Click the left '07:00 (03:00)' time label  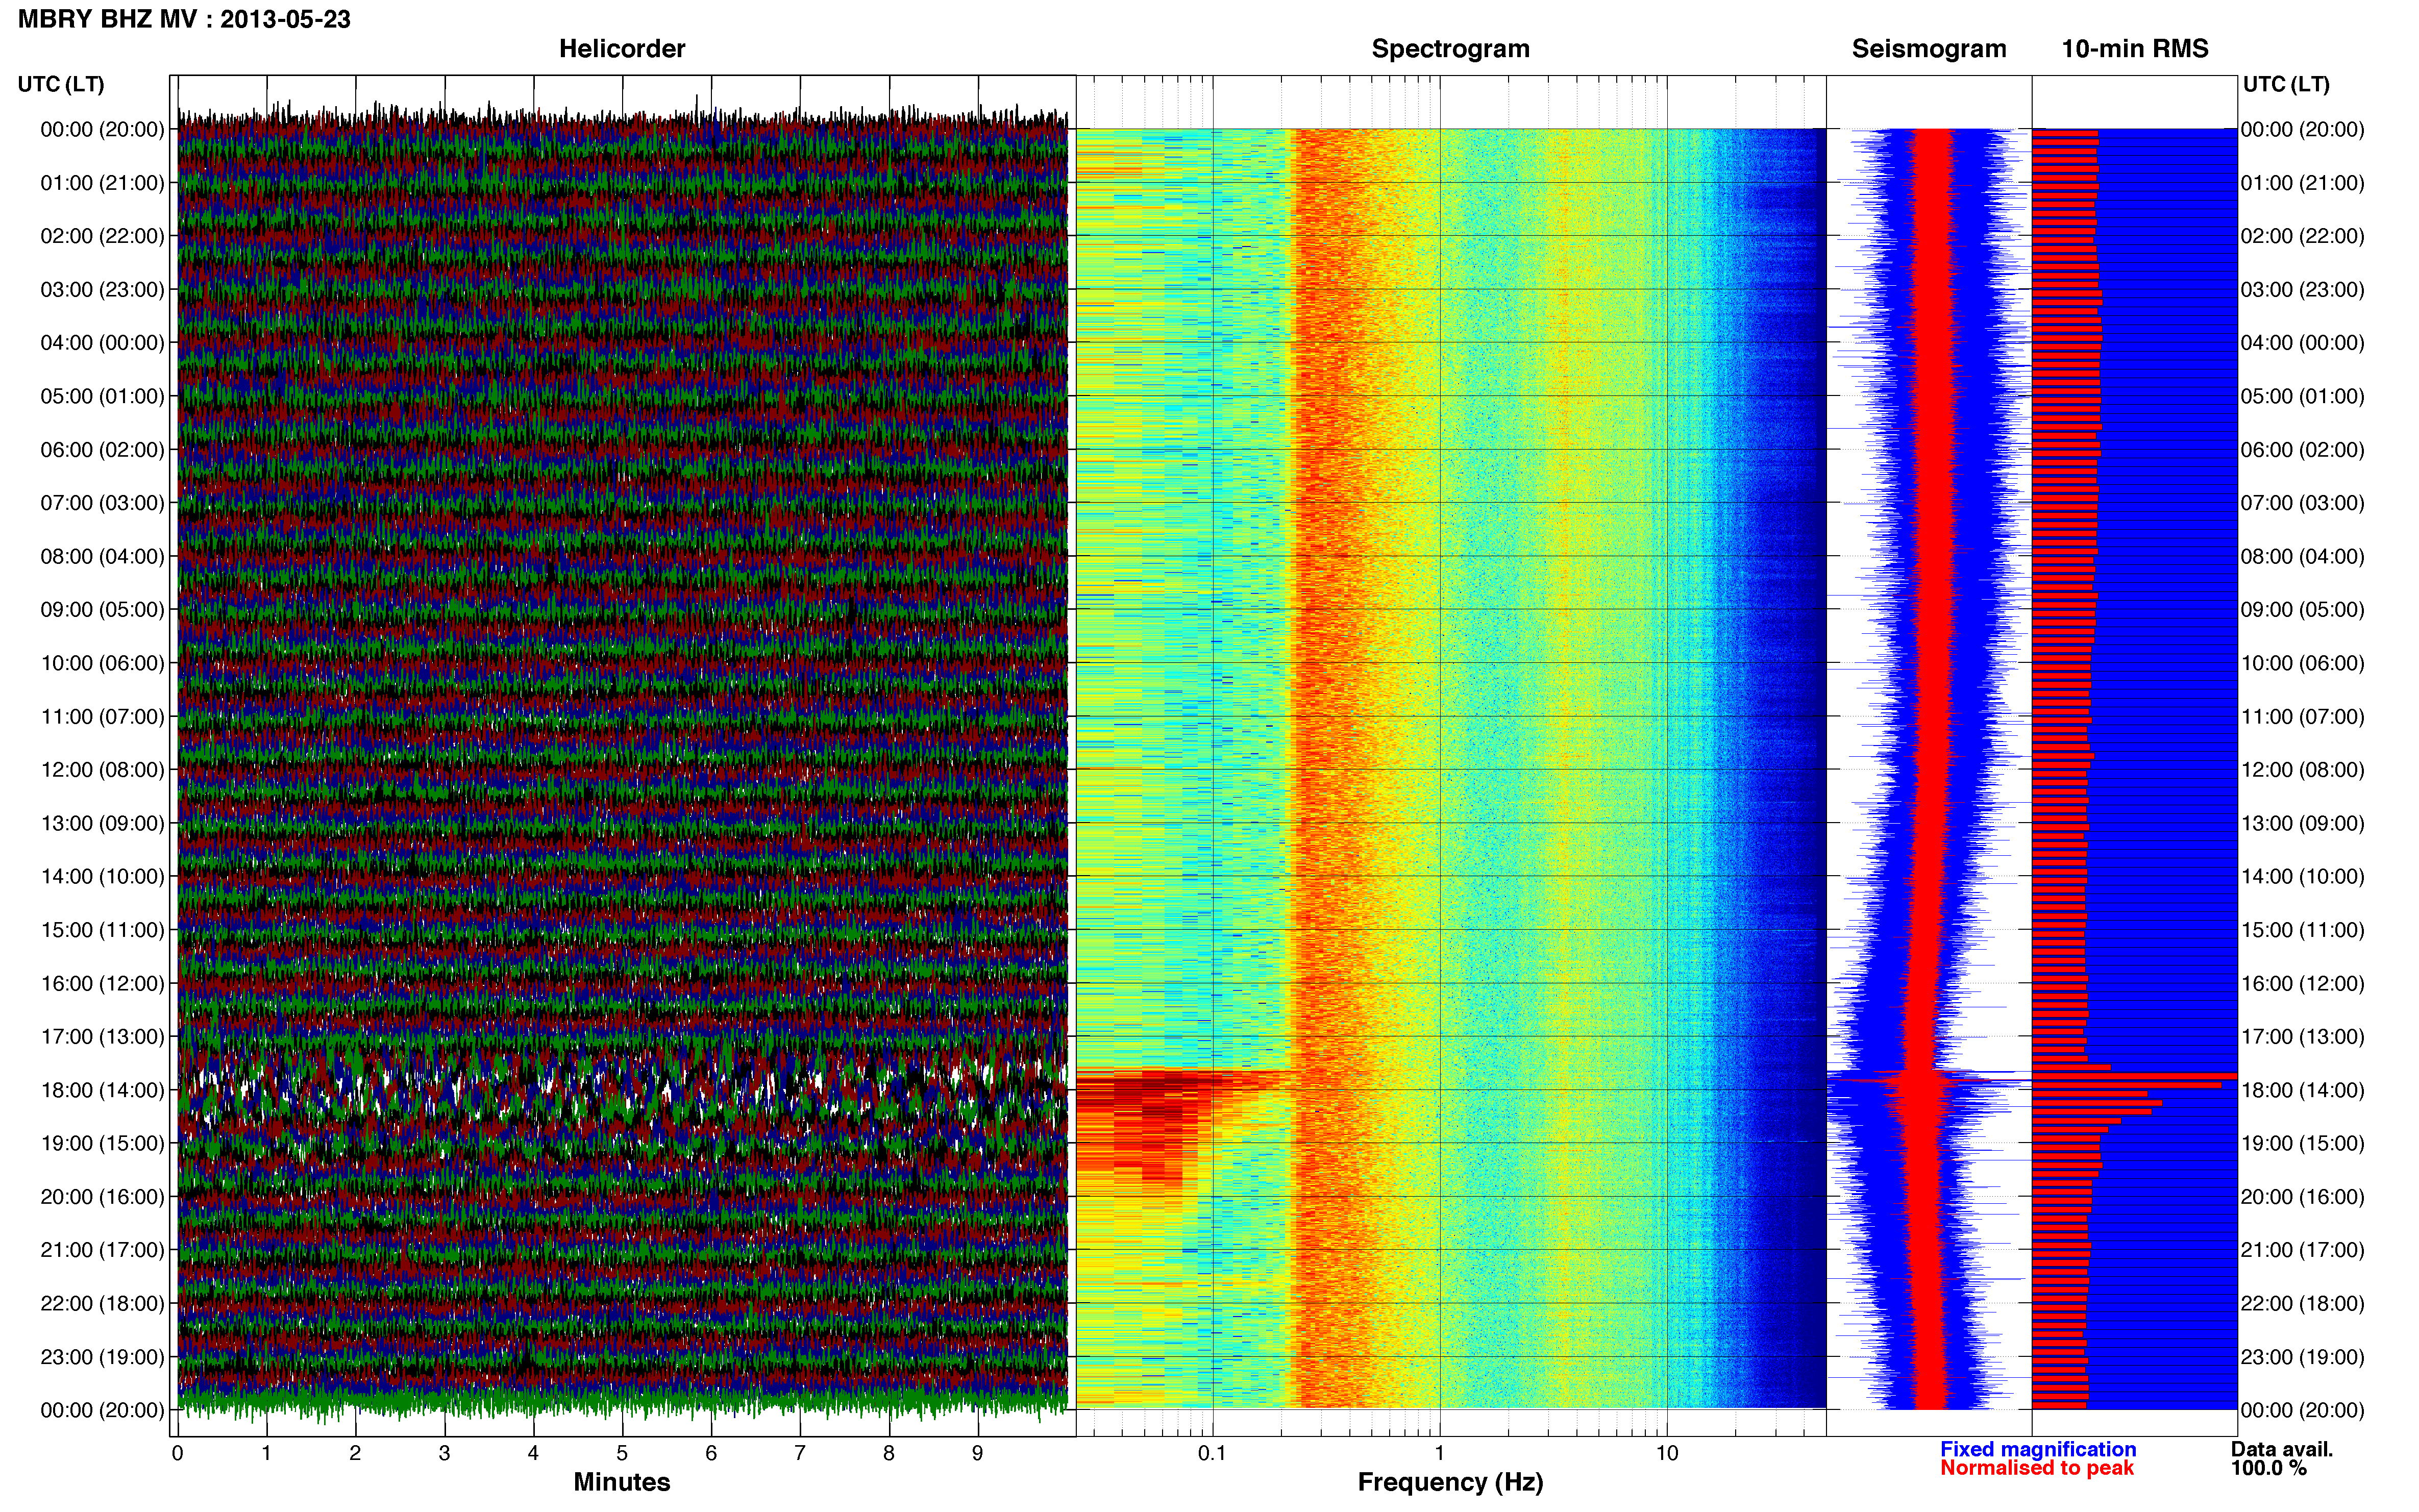click(102, 503)
